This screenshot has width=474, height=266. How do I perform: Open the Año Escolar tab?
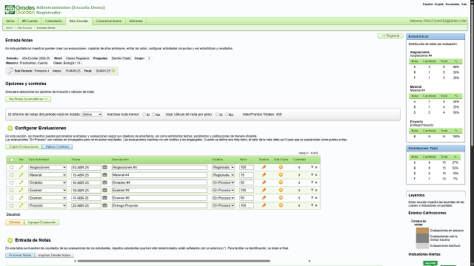coord(79,21)
